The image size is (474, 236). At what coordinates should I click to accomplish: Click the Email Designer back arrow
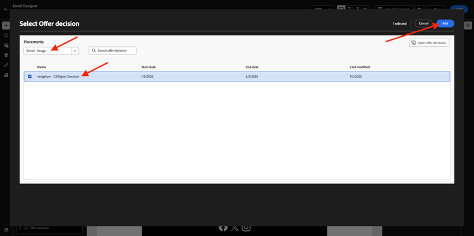[6, 9]
